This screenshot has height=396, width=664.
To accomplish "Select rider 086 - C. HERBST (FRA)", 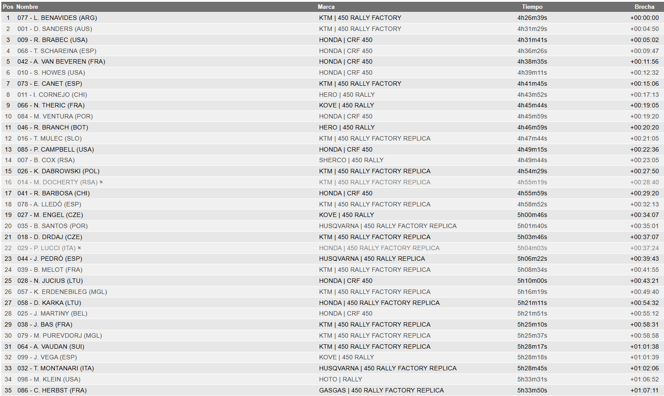I will click(52, 390).
